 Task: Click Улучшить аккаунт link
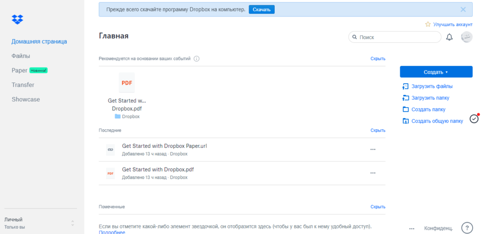pos(449,24)
